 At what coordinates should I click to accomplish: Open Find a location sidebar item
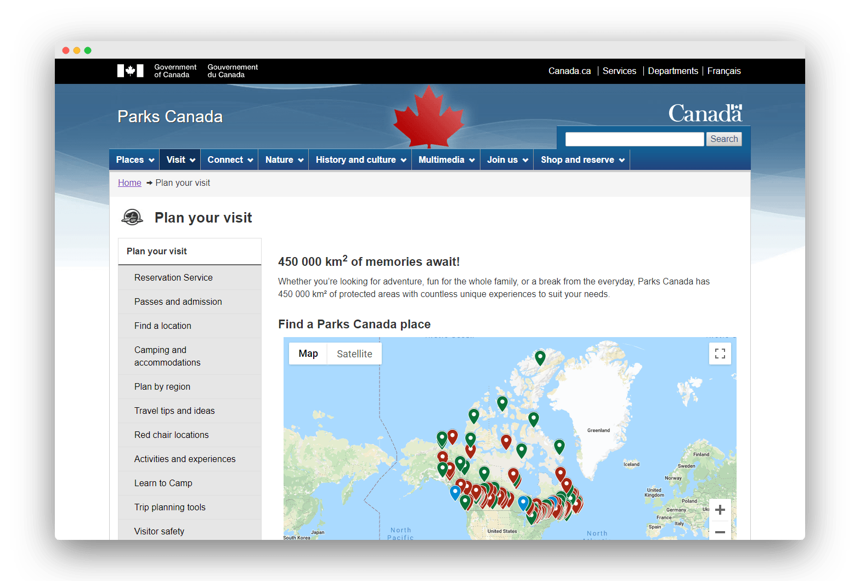[190, 326]
